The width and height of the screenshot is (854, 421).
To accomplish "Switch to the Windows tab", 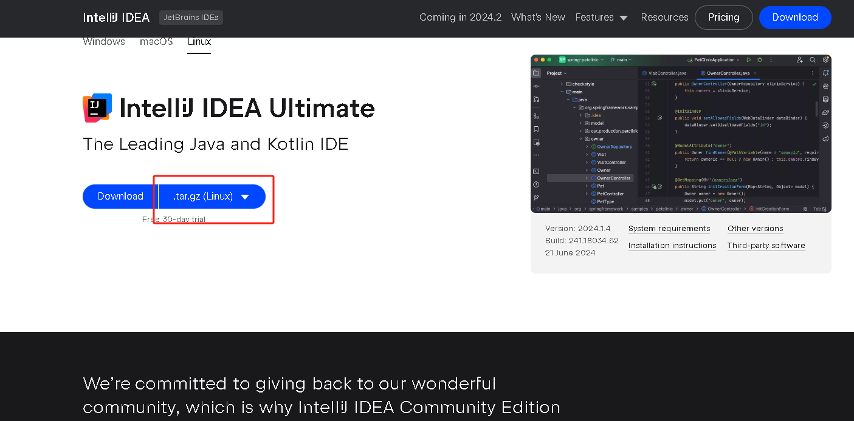I will click(104, 42).
